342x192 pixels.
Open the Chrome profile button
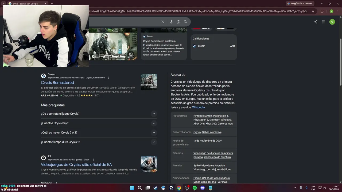[331, 11]
